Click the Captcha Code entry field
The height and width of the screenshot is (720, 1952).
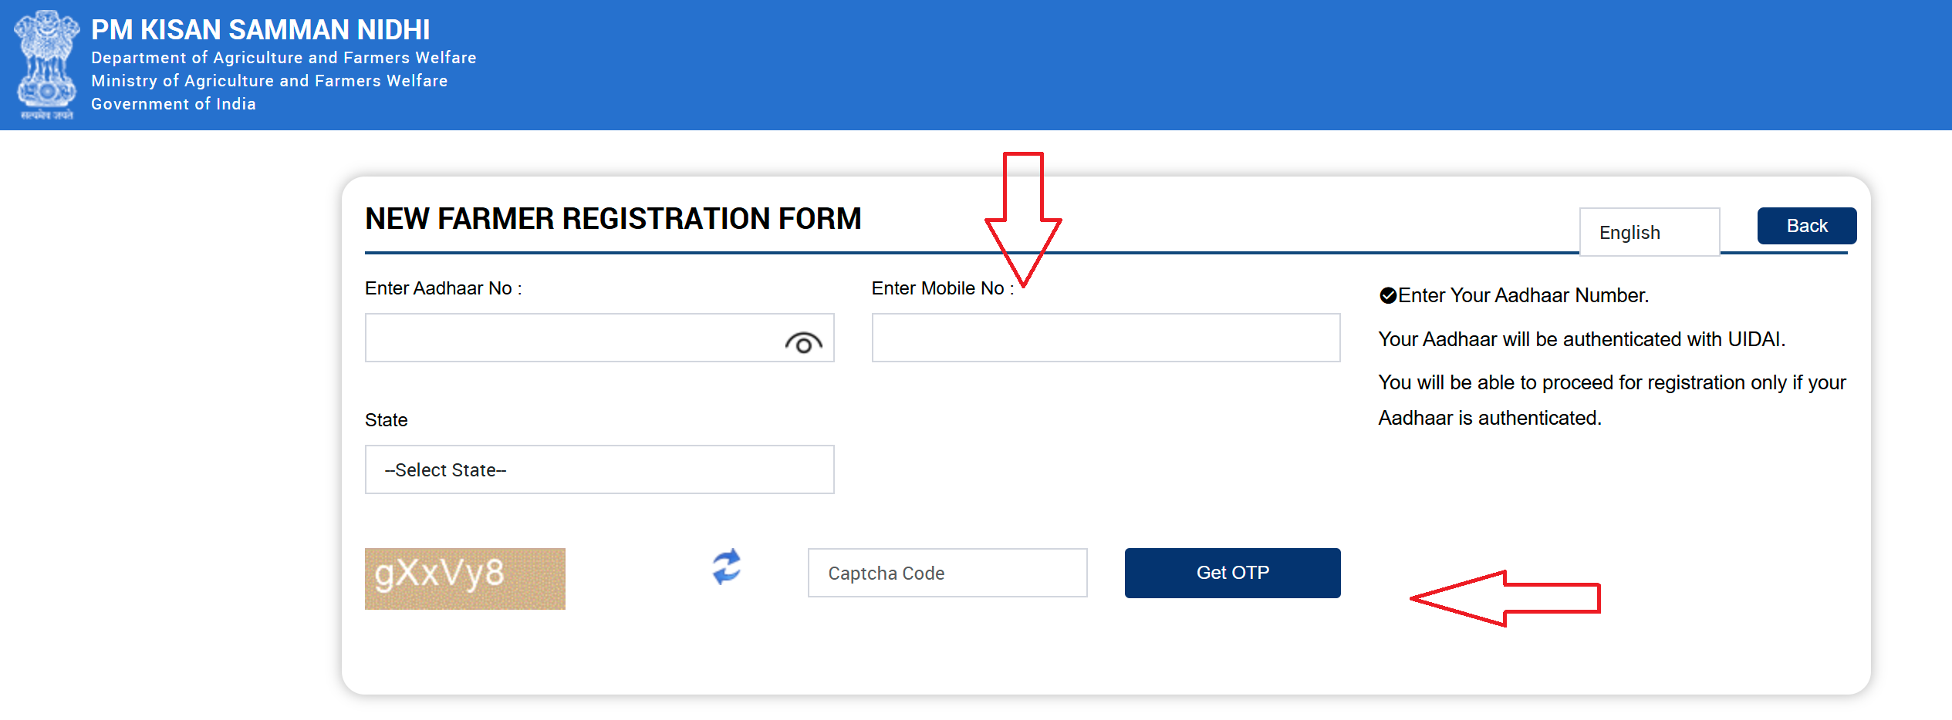click(947, 573)
